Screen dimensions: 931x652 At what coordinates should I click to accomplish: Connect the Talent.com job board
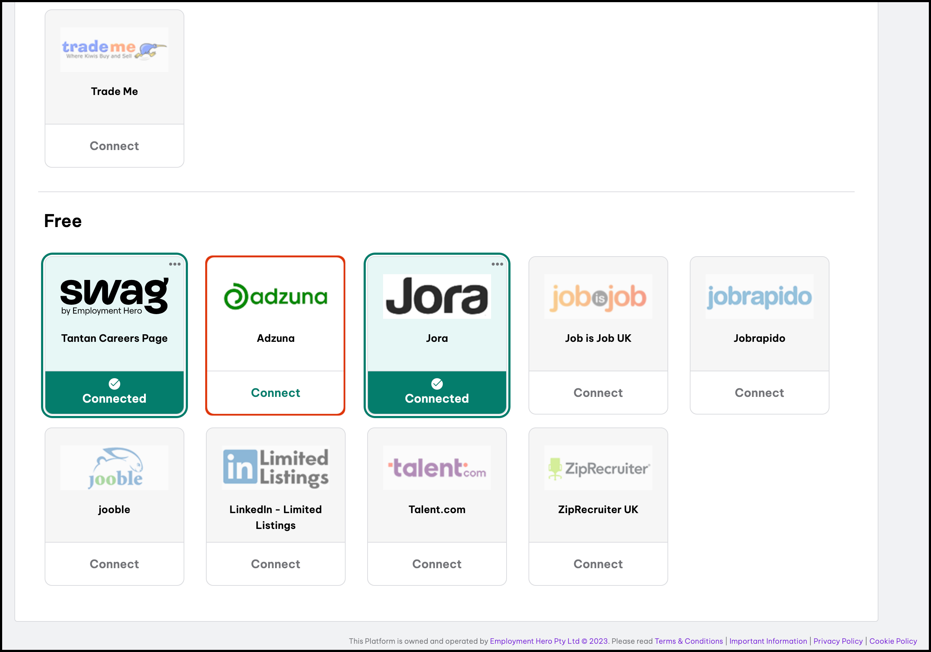[437, 563]
